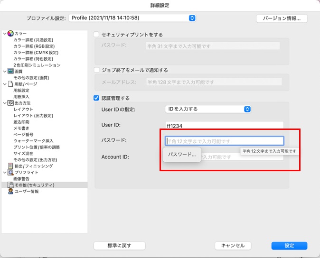Open ユーザー情報 via its person icon
This screenshot has height=258, width=320.
point(10,191)
